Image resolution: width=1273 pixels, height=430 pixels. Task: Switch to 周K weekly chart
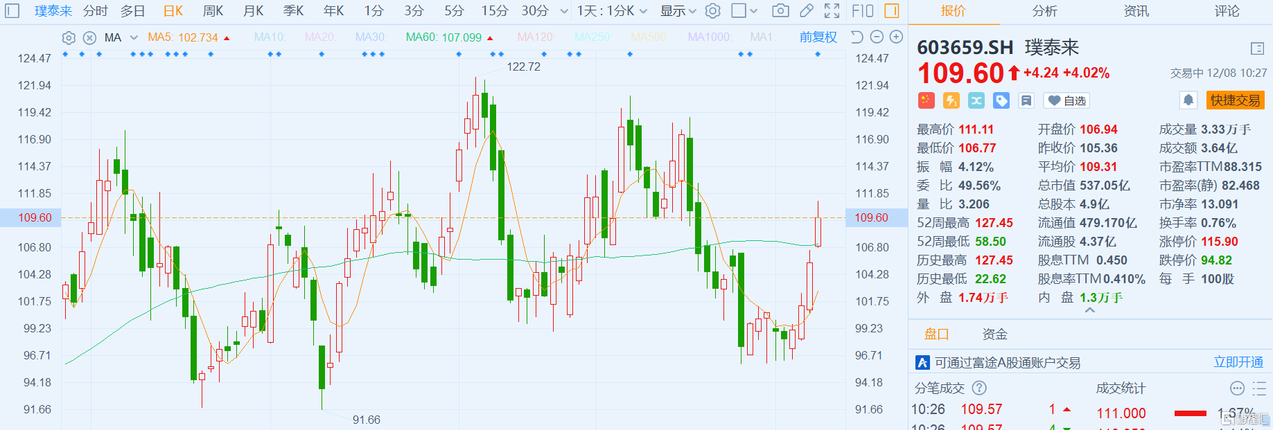pos(213,11)
